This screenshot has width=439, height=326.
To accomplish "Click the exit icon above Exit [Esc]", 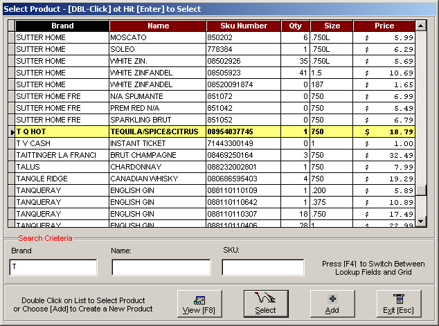I will point(399,299).
